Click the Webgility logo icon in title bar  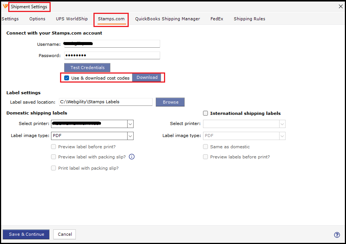5,7
